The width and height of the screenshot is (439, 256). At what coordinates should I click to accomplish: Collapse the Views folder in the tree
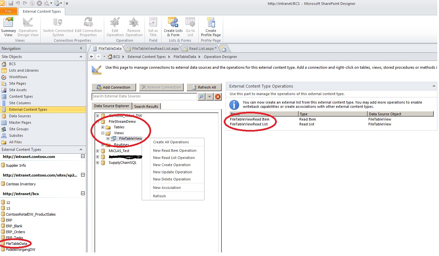[x=103, y=133]
